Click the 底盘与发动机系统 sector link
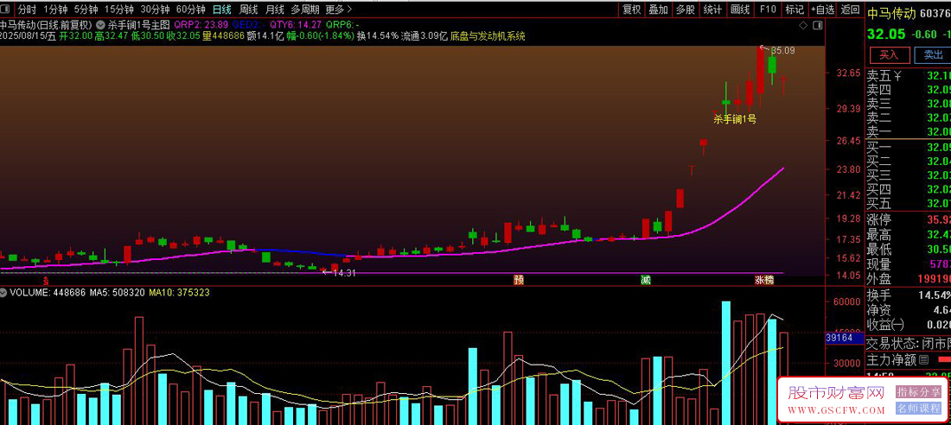 click(488, 36)
